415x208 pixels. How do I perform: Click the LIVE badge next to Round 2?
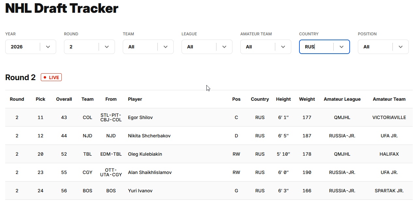click(x=51, y=78)
